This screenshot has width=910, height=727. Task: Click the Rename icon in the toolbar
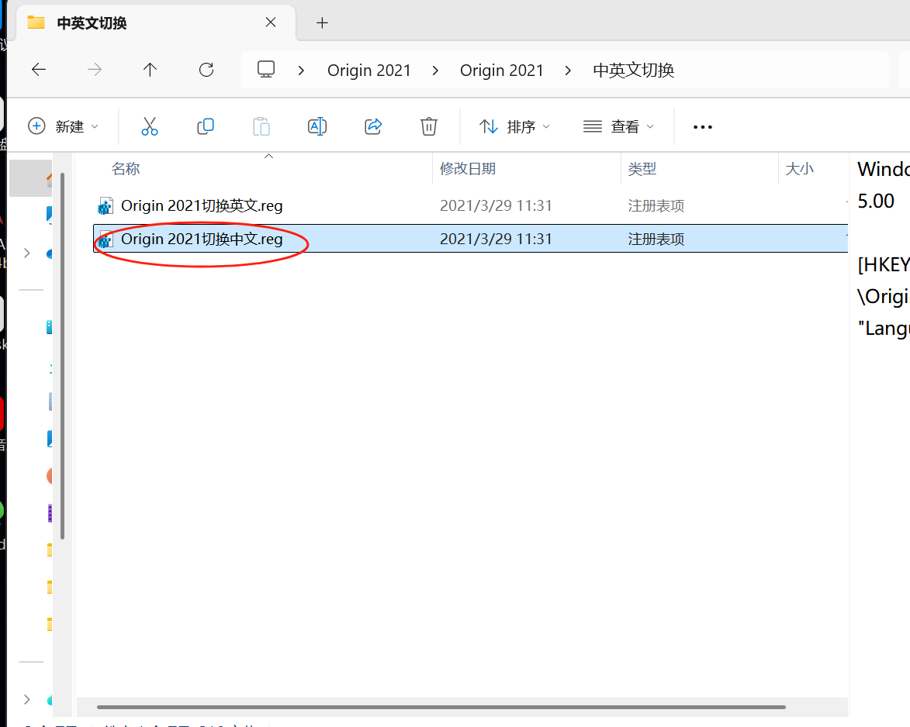pos(317,126)
